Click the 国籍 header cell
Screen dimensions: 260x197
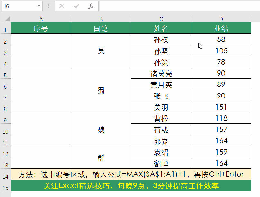[x=101, y=28]
